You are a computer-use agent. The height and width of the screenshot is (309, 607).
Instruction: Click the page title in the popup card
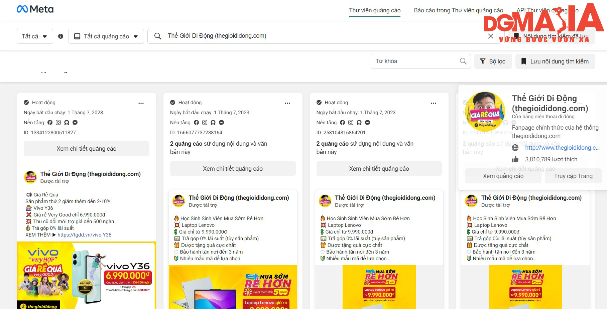tap(550, 103)
